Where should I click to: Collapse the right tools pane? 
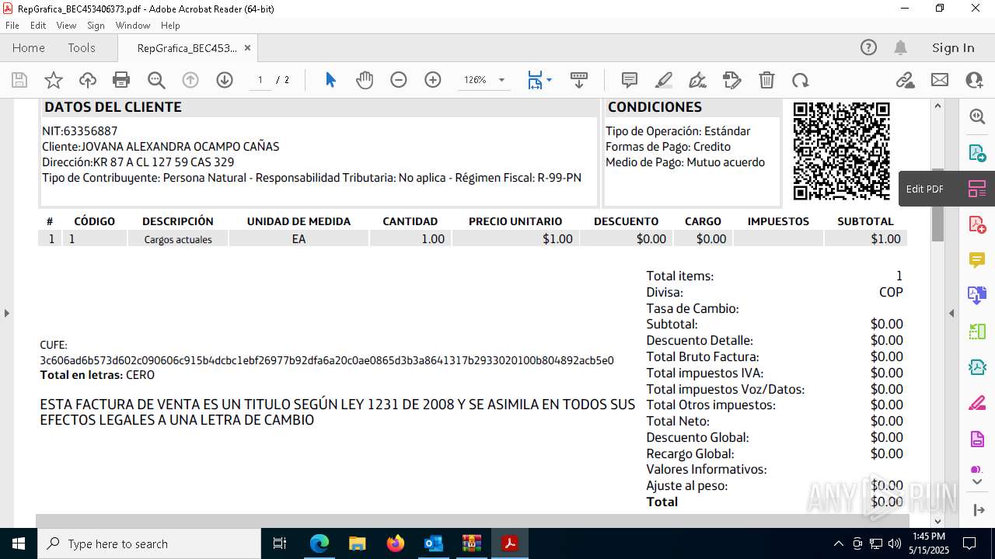tap(978, 510)
